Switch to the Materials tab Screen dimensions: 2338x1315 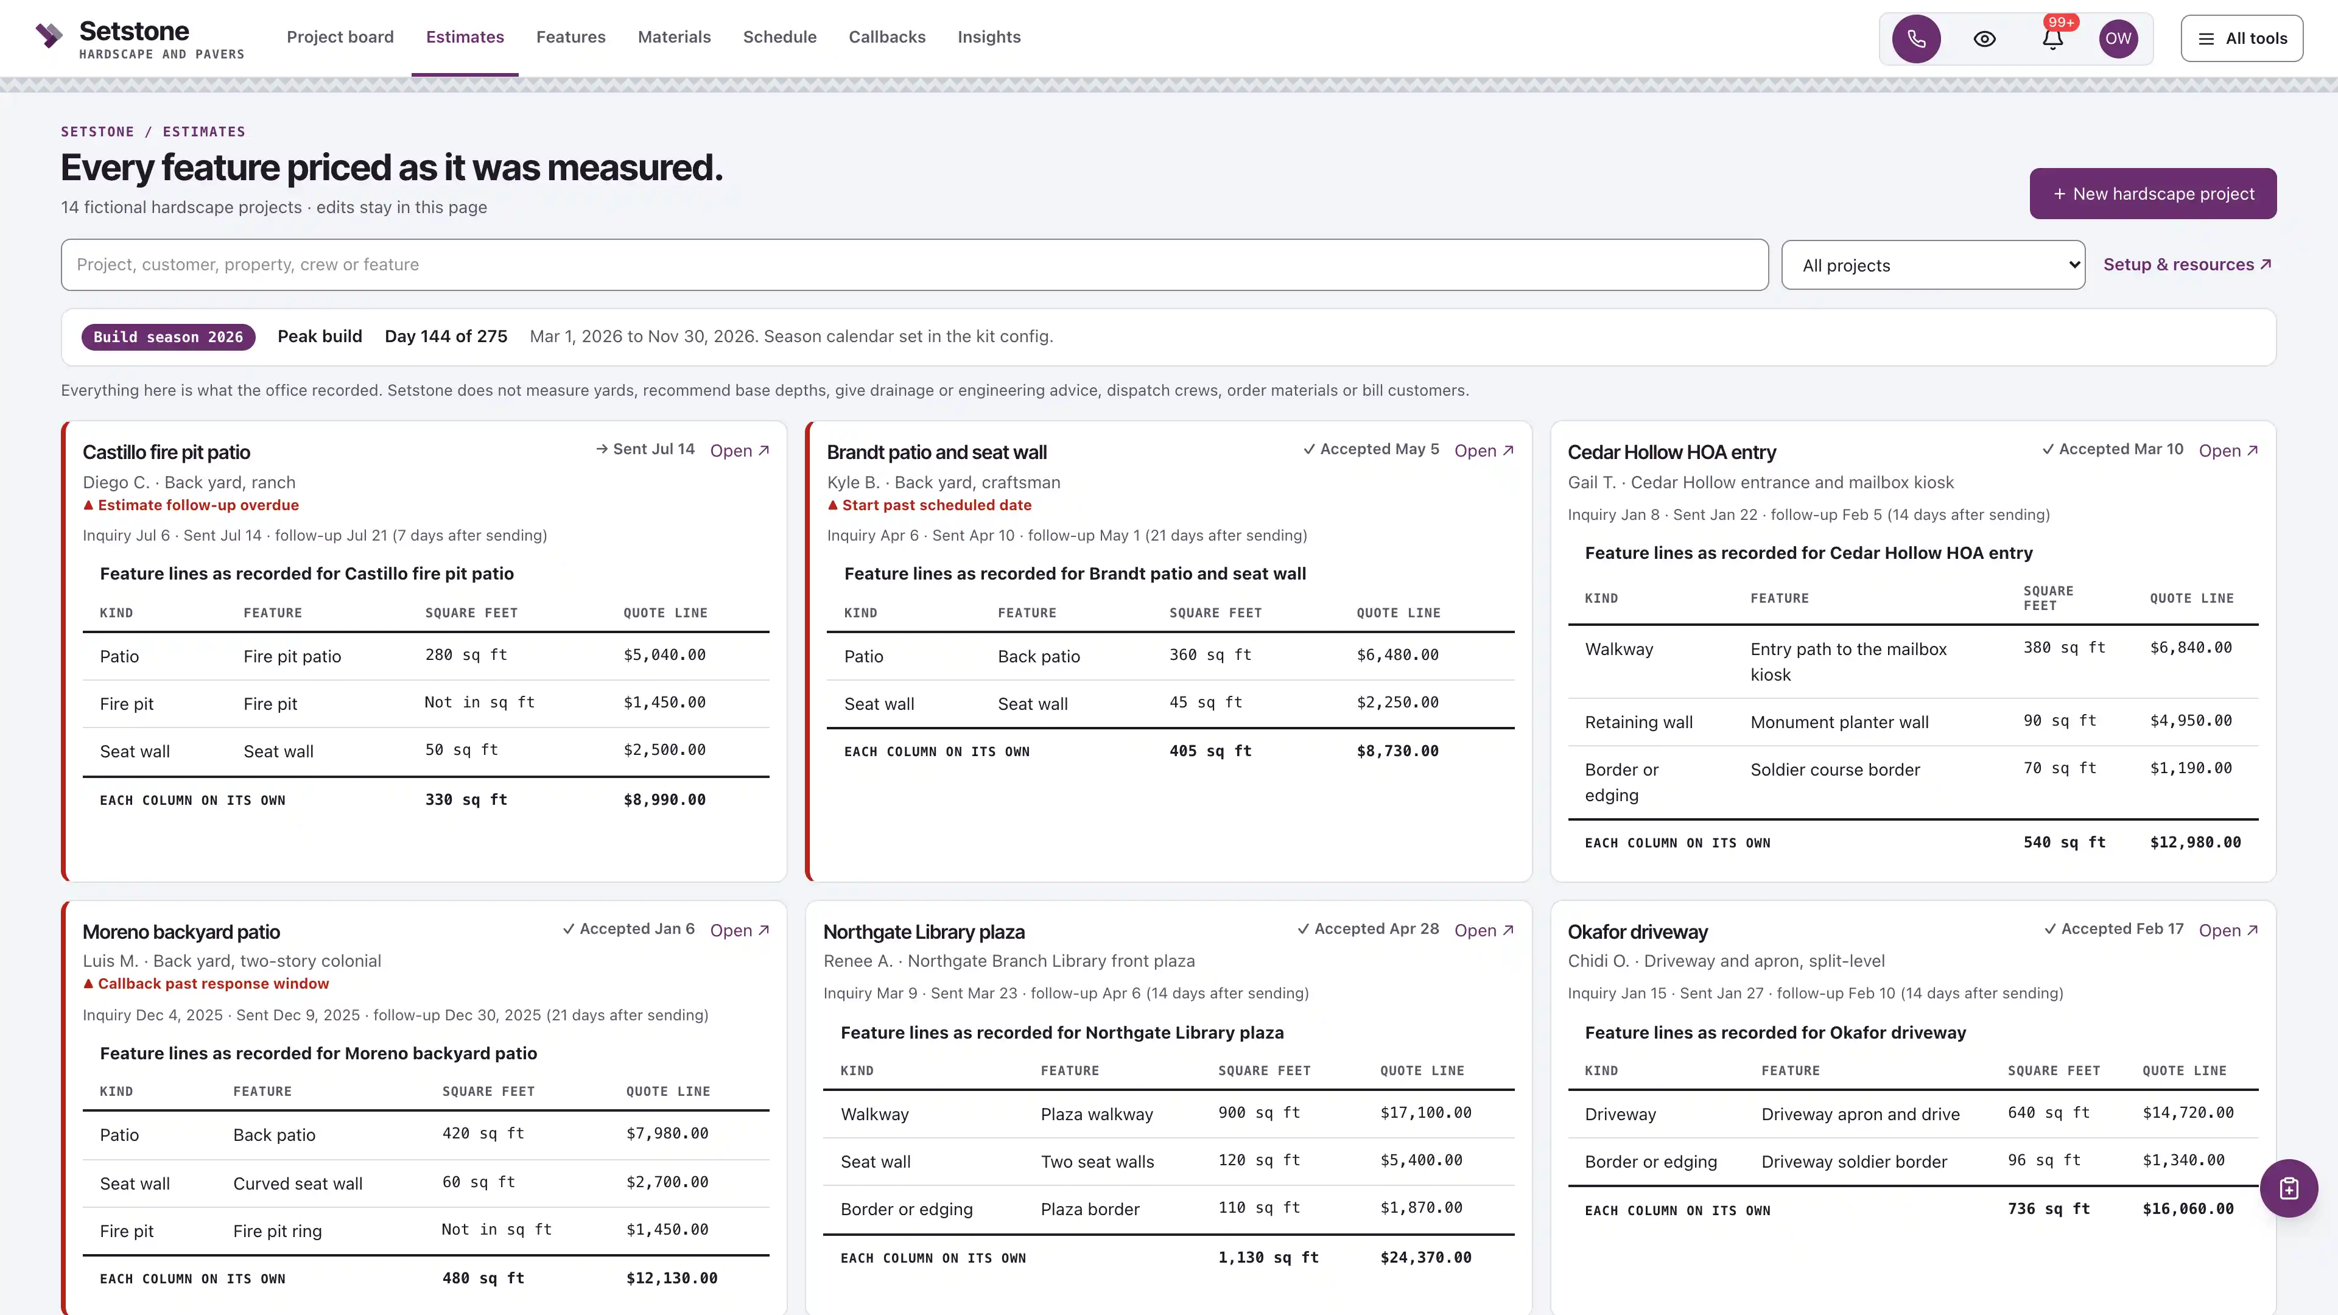pos(675,37)
